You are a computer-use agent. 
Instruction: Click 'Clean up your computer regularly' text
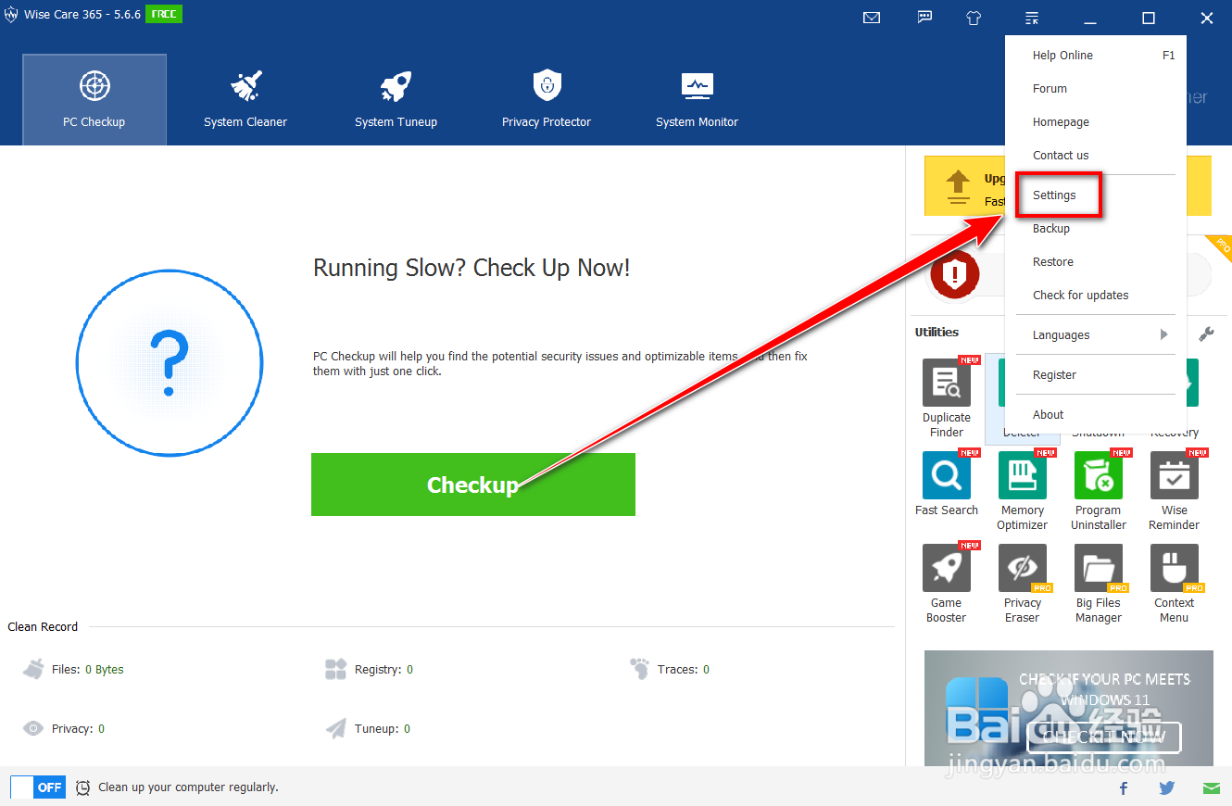pos(188,787)
